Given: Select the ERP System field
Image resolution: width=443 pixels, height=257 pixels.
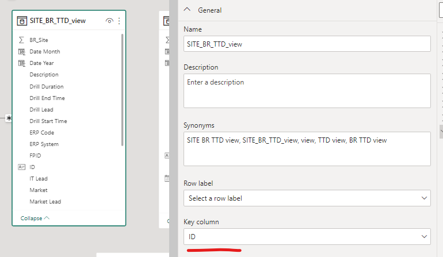Looking at the screenshot, I should pos(44,144).
